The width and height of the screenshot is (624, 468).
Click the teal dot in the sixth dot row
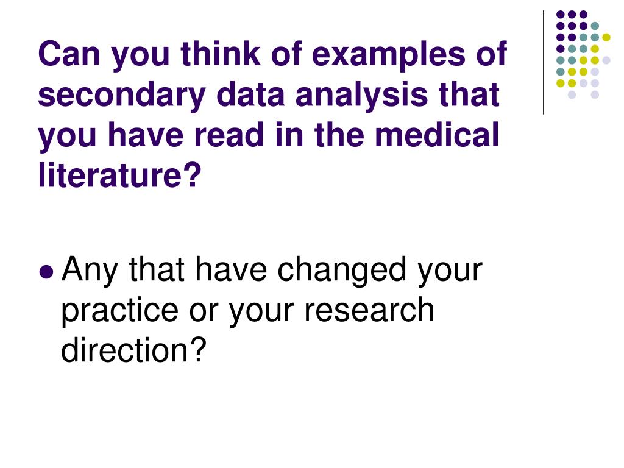click(561, 72)
